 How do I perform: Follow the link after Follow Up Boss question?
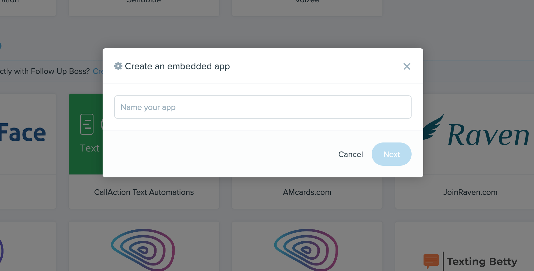tap(98, 71)
